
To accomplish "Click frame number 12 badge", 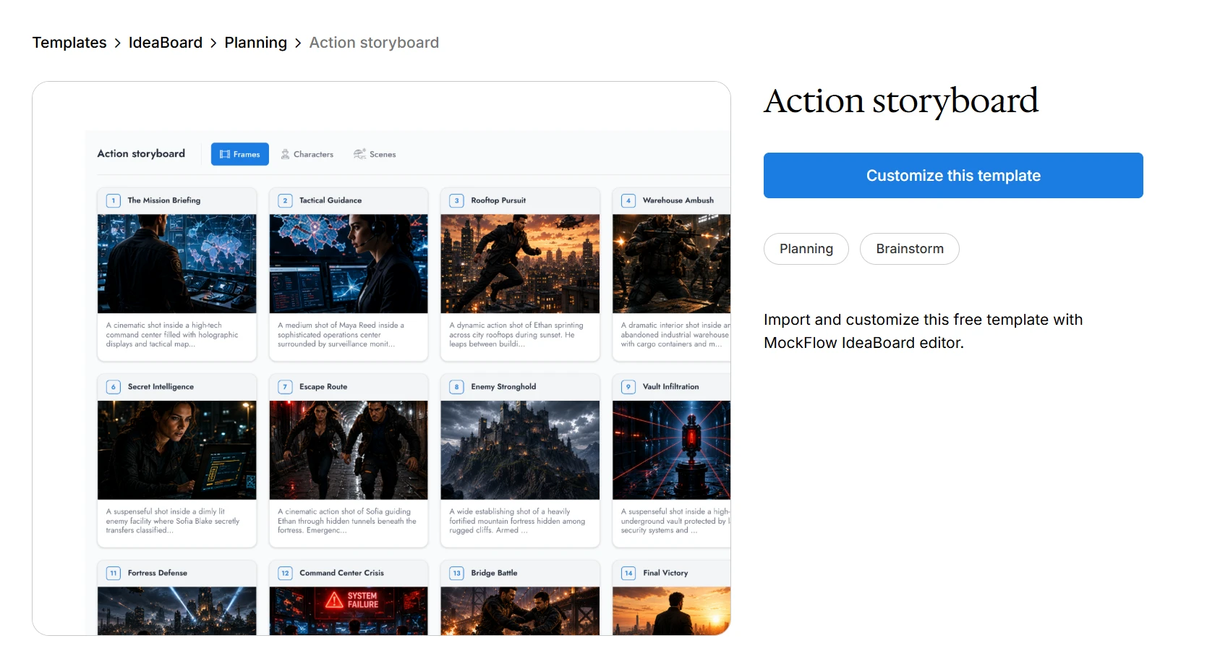I will click(285, 573).
